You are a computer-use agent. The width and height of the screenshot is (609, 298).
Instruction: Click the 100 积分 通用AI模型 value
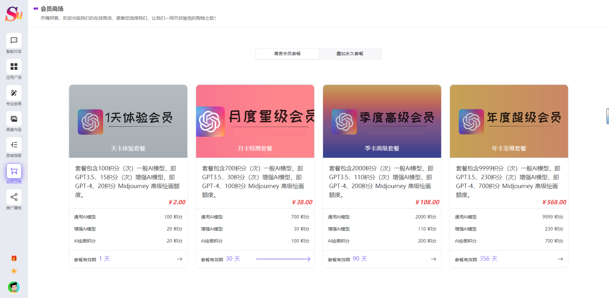coord(173,217)
